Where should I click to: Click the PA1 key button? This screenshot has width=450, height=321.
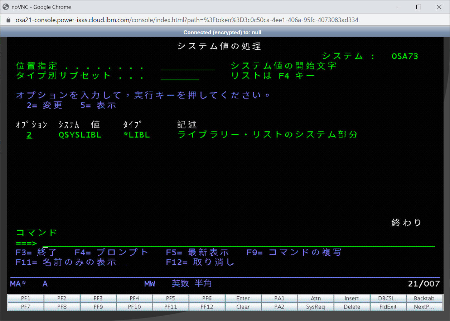click(280, 298)
